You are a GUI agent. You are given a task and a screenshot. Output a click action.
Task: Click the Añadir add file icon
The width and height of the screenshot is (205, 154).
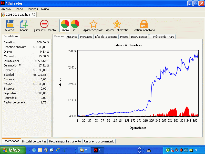pos(24,24)
